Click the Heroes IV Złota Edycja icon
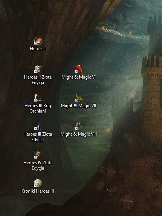 [38, 155]
